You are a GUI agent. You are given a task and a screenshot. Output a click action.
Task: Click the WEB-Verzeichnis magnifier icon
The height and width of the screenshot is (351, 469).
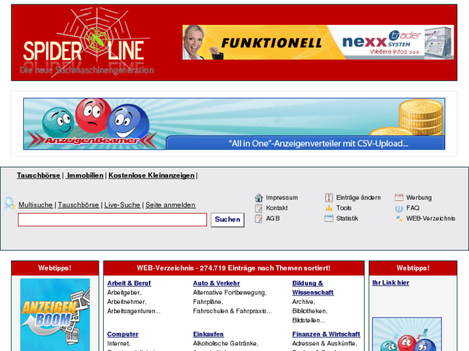pos(399,218)
